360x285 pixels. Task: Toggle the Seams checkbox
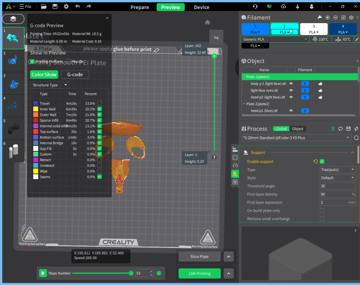click(99, 177)
